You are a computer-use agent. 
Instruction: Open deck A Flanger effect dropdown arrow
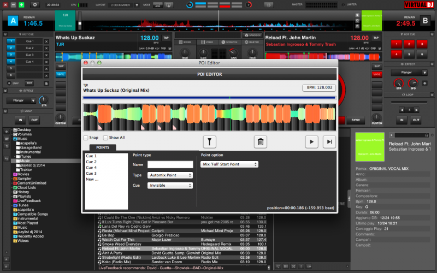tap(33, 100)
